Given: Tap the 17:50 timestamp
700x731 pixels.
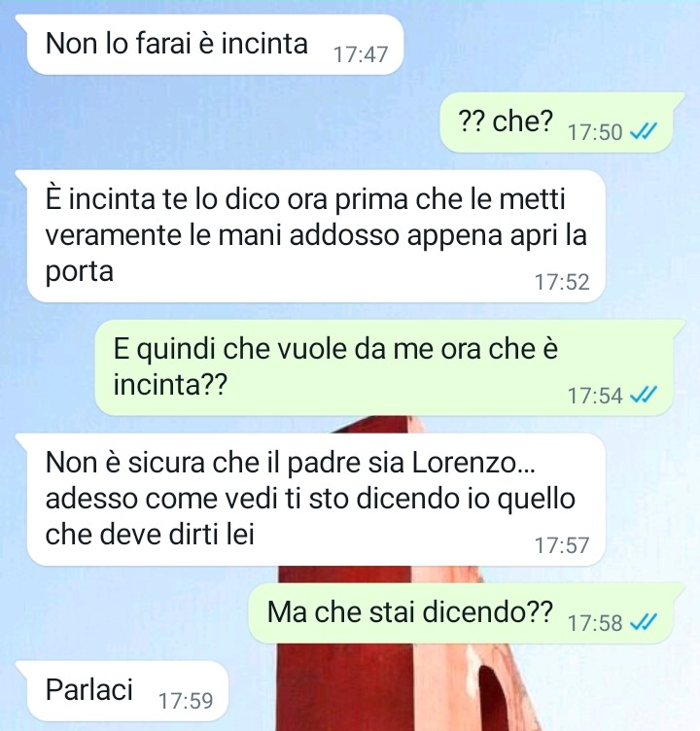Looking at the screenshot, I should pos(595,132).
